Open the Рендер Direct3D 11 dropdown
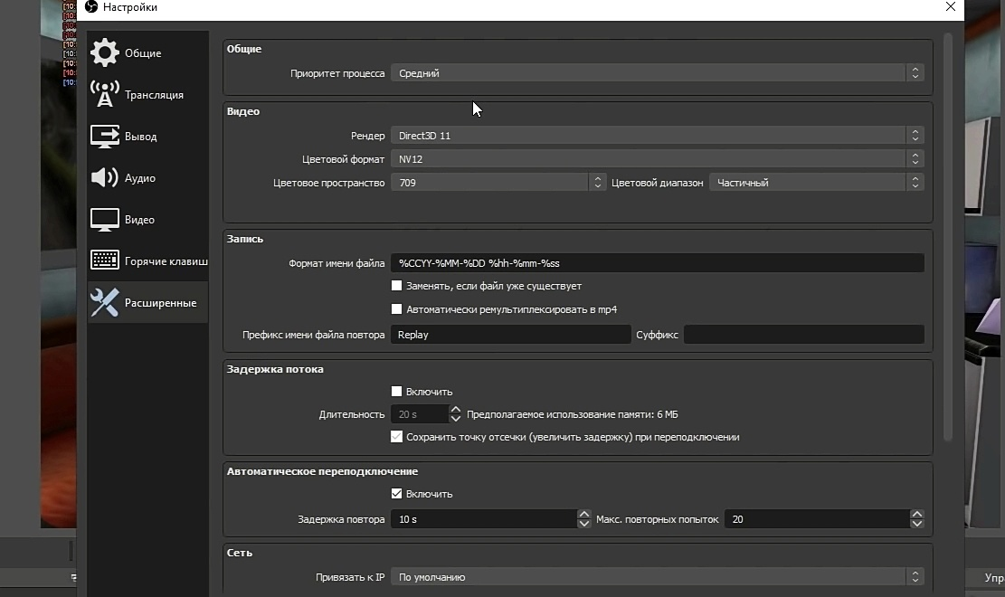The height and width of the screenshot is (597, 1005). (x=656, y=136)
